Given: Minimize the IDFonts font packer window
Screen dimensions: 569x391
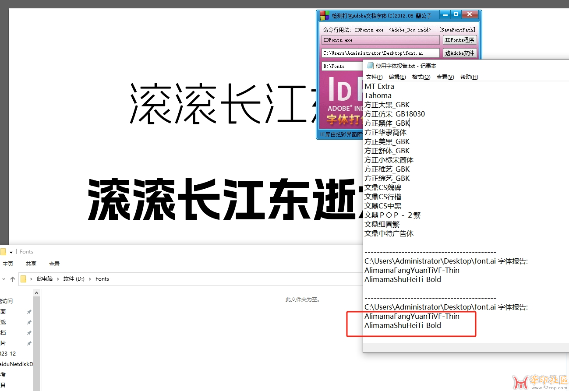Looking at the screenshot, I should click(x=445, y=15).
